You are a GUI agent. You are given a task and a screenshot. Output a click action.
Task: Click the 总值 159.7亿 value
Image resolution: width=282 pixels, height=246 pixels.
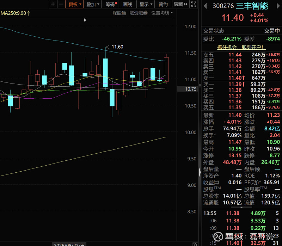(271, 196)
